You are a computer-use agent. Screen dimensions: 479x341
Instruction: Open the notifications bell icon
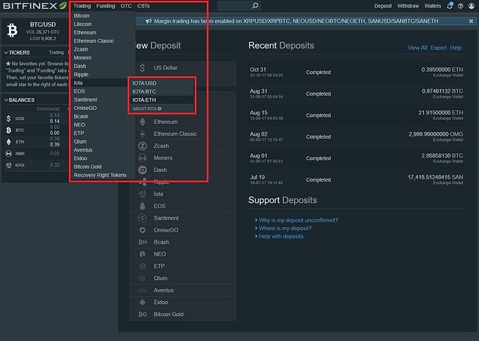coord(450,6)
